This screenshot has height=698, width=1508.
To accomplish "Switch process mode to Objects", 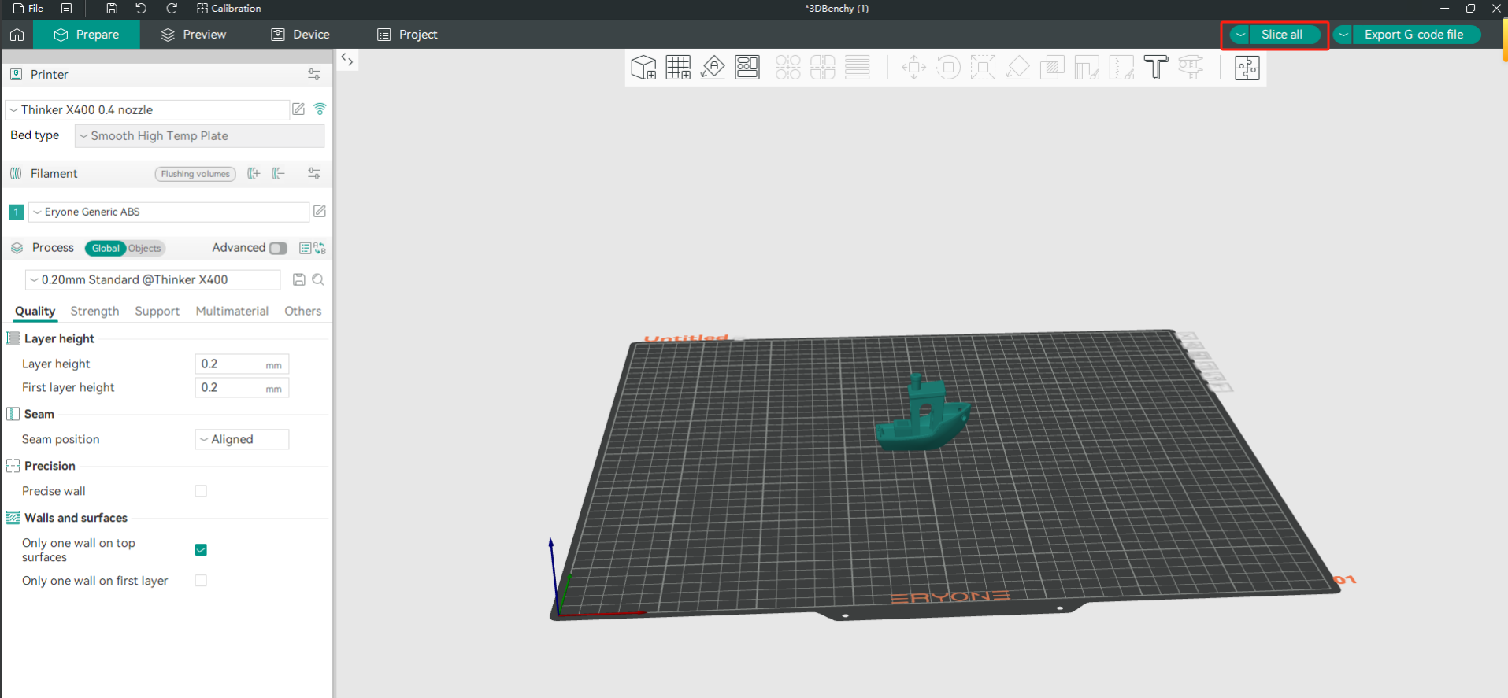I will (x=145, y=248).
